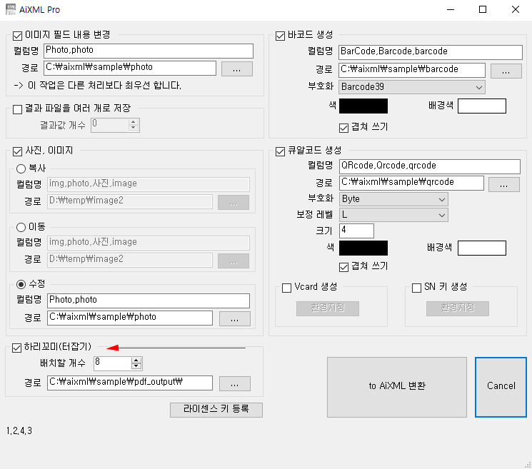Screen dimensions: 532x469
Task: Browse for the QR code path
Action: point(503,183)
